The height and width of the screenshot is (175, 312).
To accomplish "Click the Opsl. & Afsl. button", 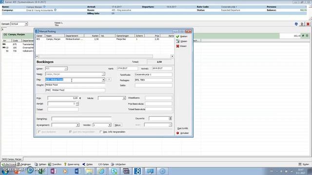I will point(183,128).
